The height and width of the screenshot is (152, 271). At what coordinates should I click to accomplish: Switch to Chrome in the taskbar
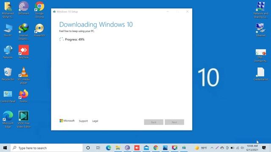pyautogui.click(x=156, y=148)
